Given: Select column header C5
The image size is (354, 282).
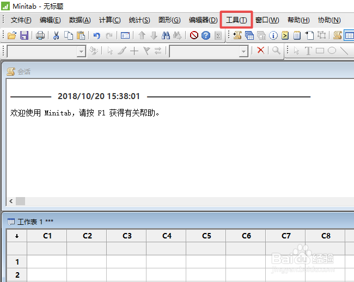Looking at the screenshot, I should coord(206,236).
